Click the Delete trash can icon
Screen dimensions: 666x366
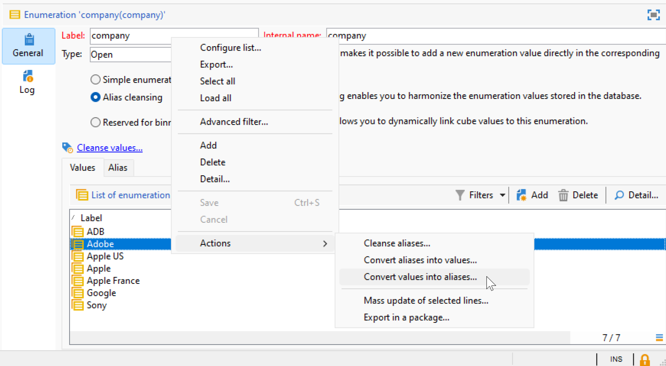tap(563, 195)
